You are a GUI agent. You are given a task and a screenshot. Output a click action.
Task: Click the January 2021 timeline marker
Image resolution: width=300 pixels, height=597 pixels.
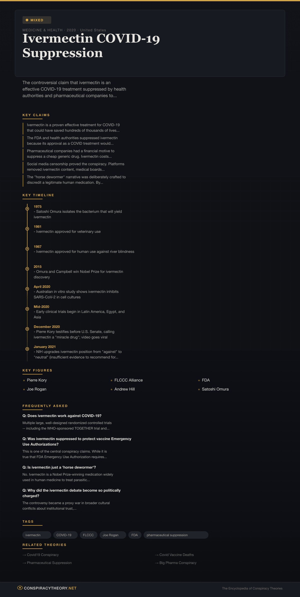(x=27, y=349)
